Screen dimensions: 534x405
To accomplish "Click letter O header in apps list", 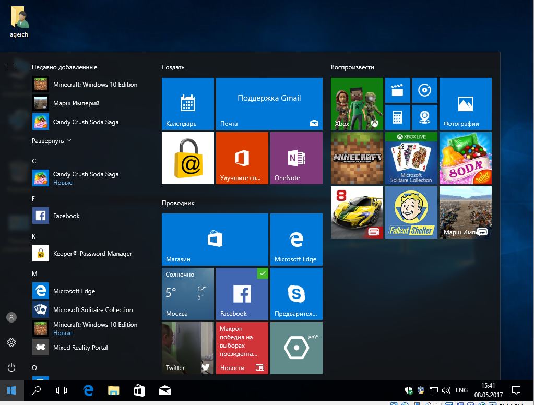I will tap(34, 367).
